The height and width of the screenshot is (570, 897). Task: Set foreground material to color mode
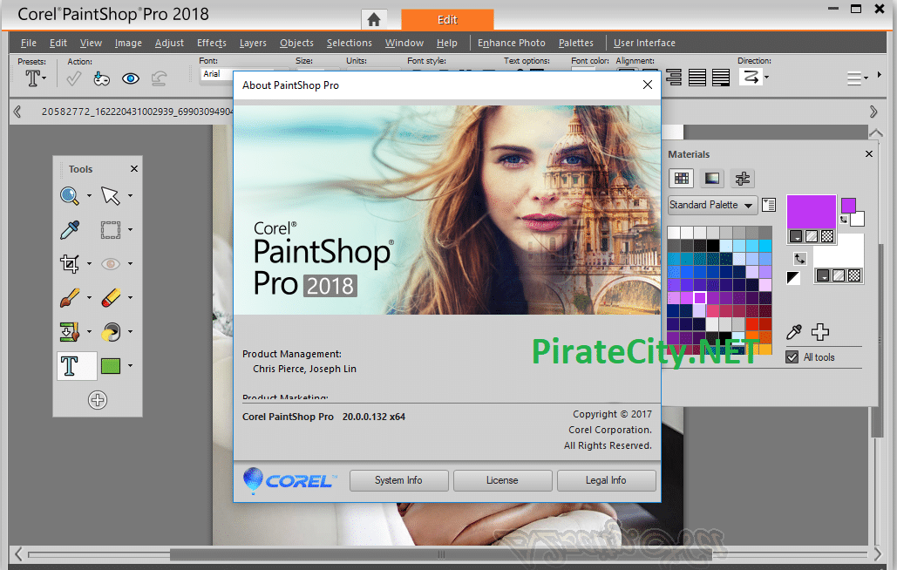[x=796, y=236]
